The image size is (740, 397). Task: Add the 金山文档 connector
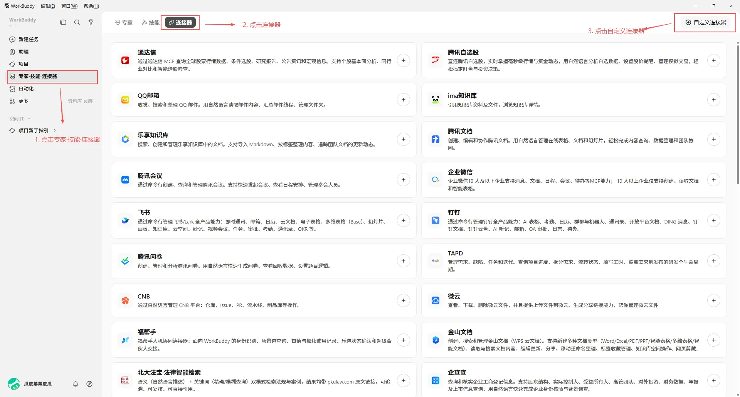pos(714,340)
